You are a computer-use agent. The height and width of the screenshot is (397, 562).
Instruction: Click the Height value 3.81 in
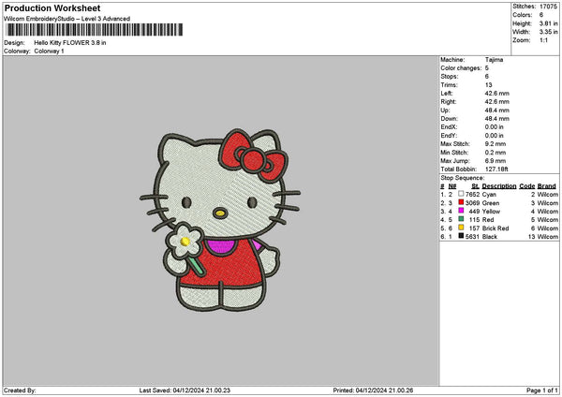[548, 23]
